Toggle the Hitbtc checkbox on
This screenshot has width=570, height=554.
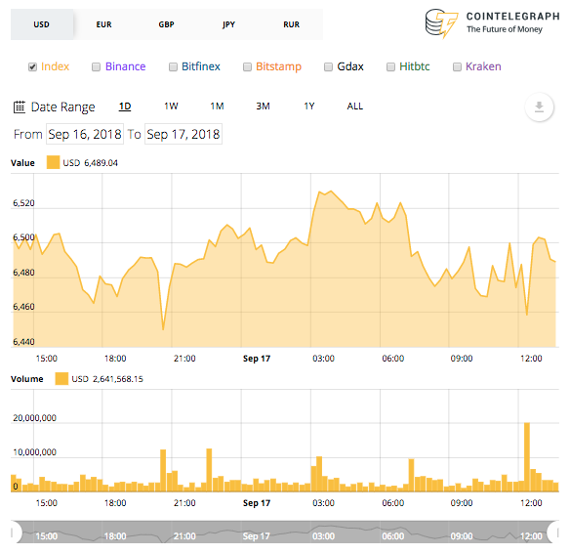pyautogui.click(x=390, y=67)
